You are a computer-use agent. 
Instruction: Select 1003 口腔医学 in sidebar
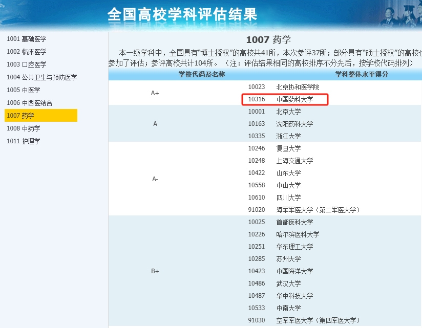(27, 64)
